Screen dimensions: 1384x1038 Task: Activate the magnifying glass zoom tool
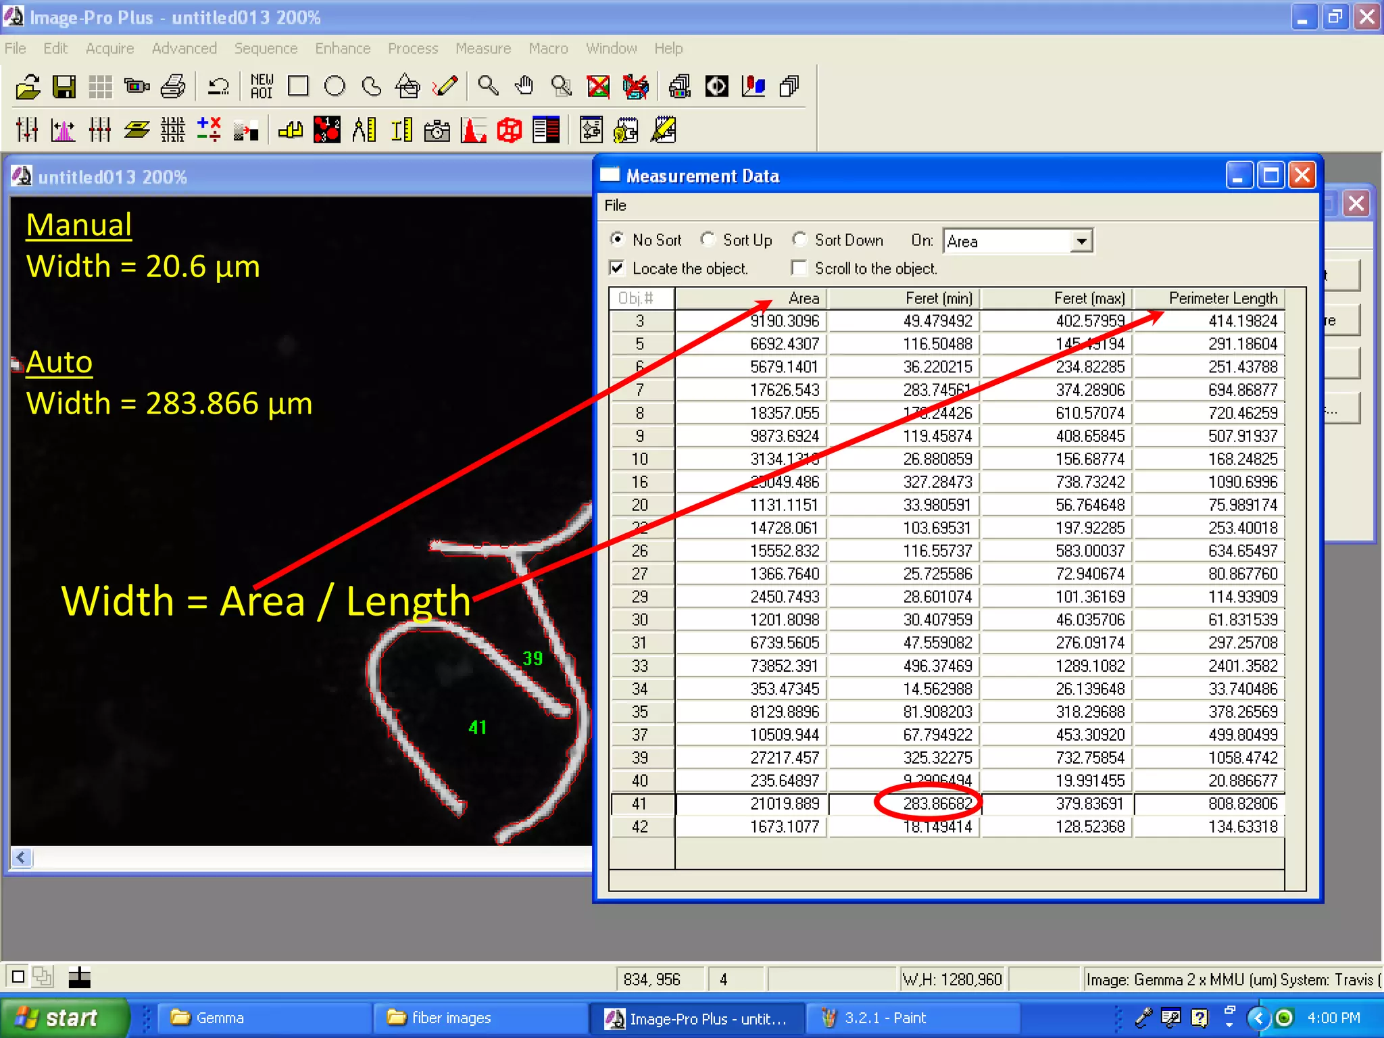(488, 86)
